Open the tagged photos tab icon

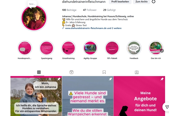coord(137,72)
